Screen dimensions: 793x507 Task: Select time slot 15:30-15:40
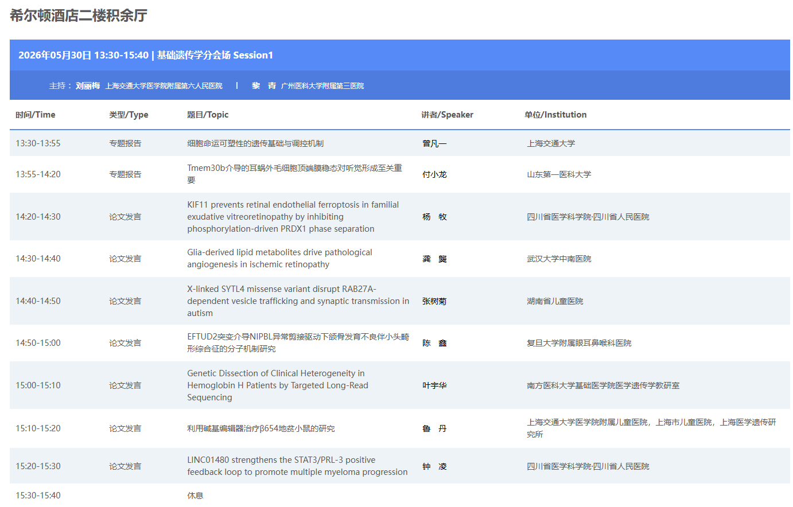38,496
